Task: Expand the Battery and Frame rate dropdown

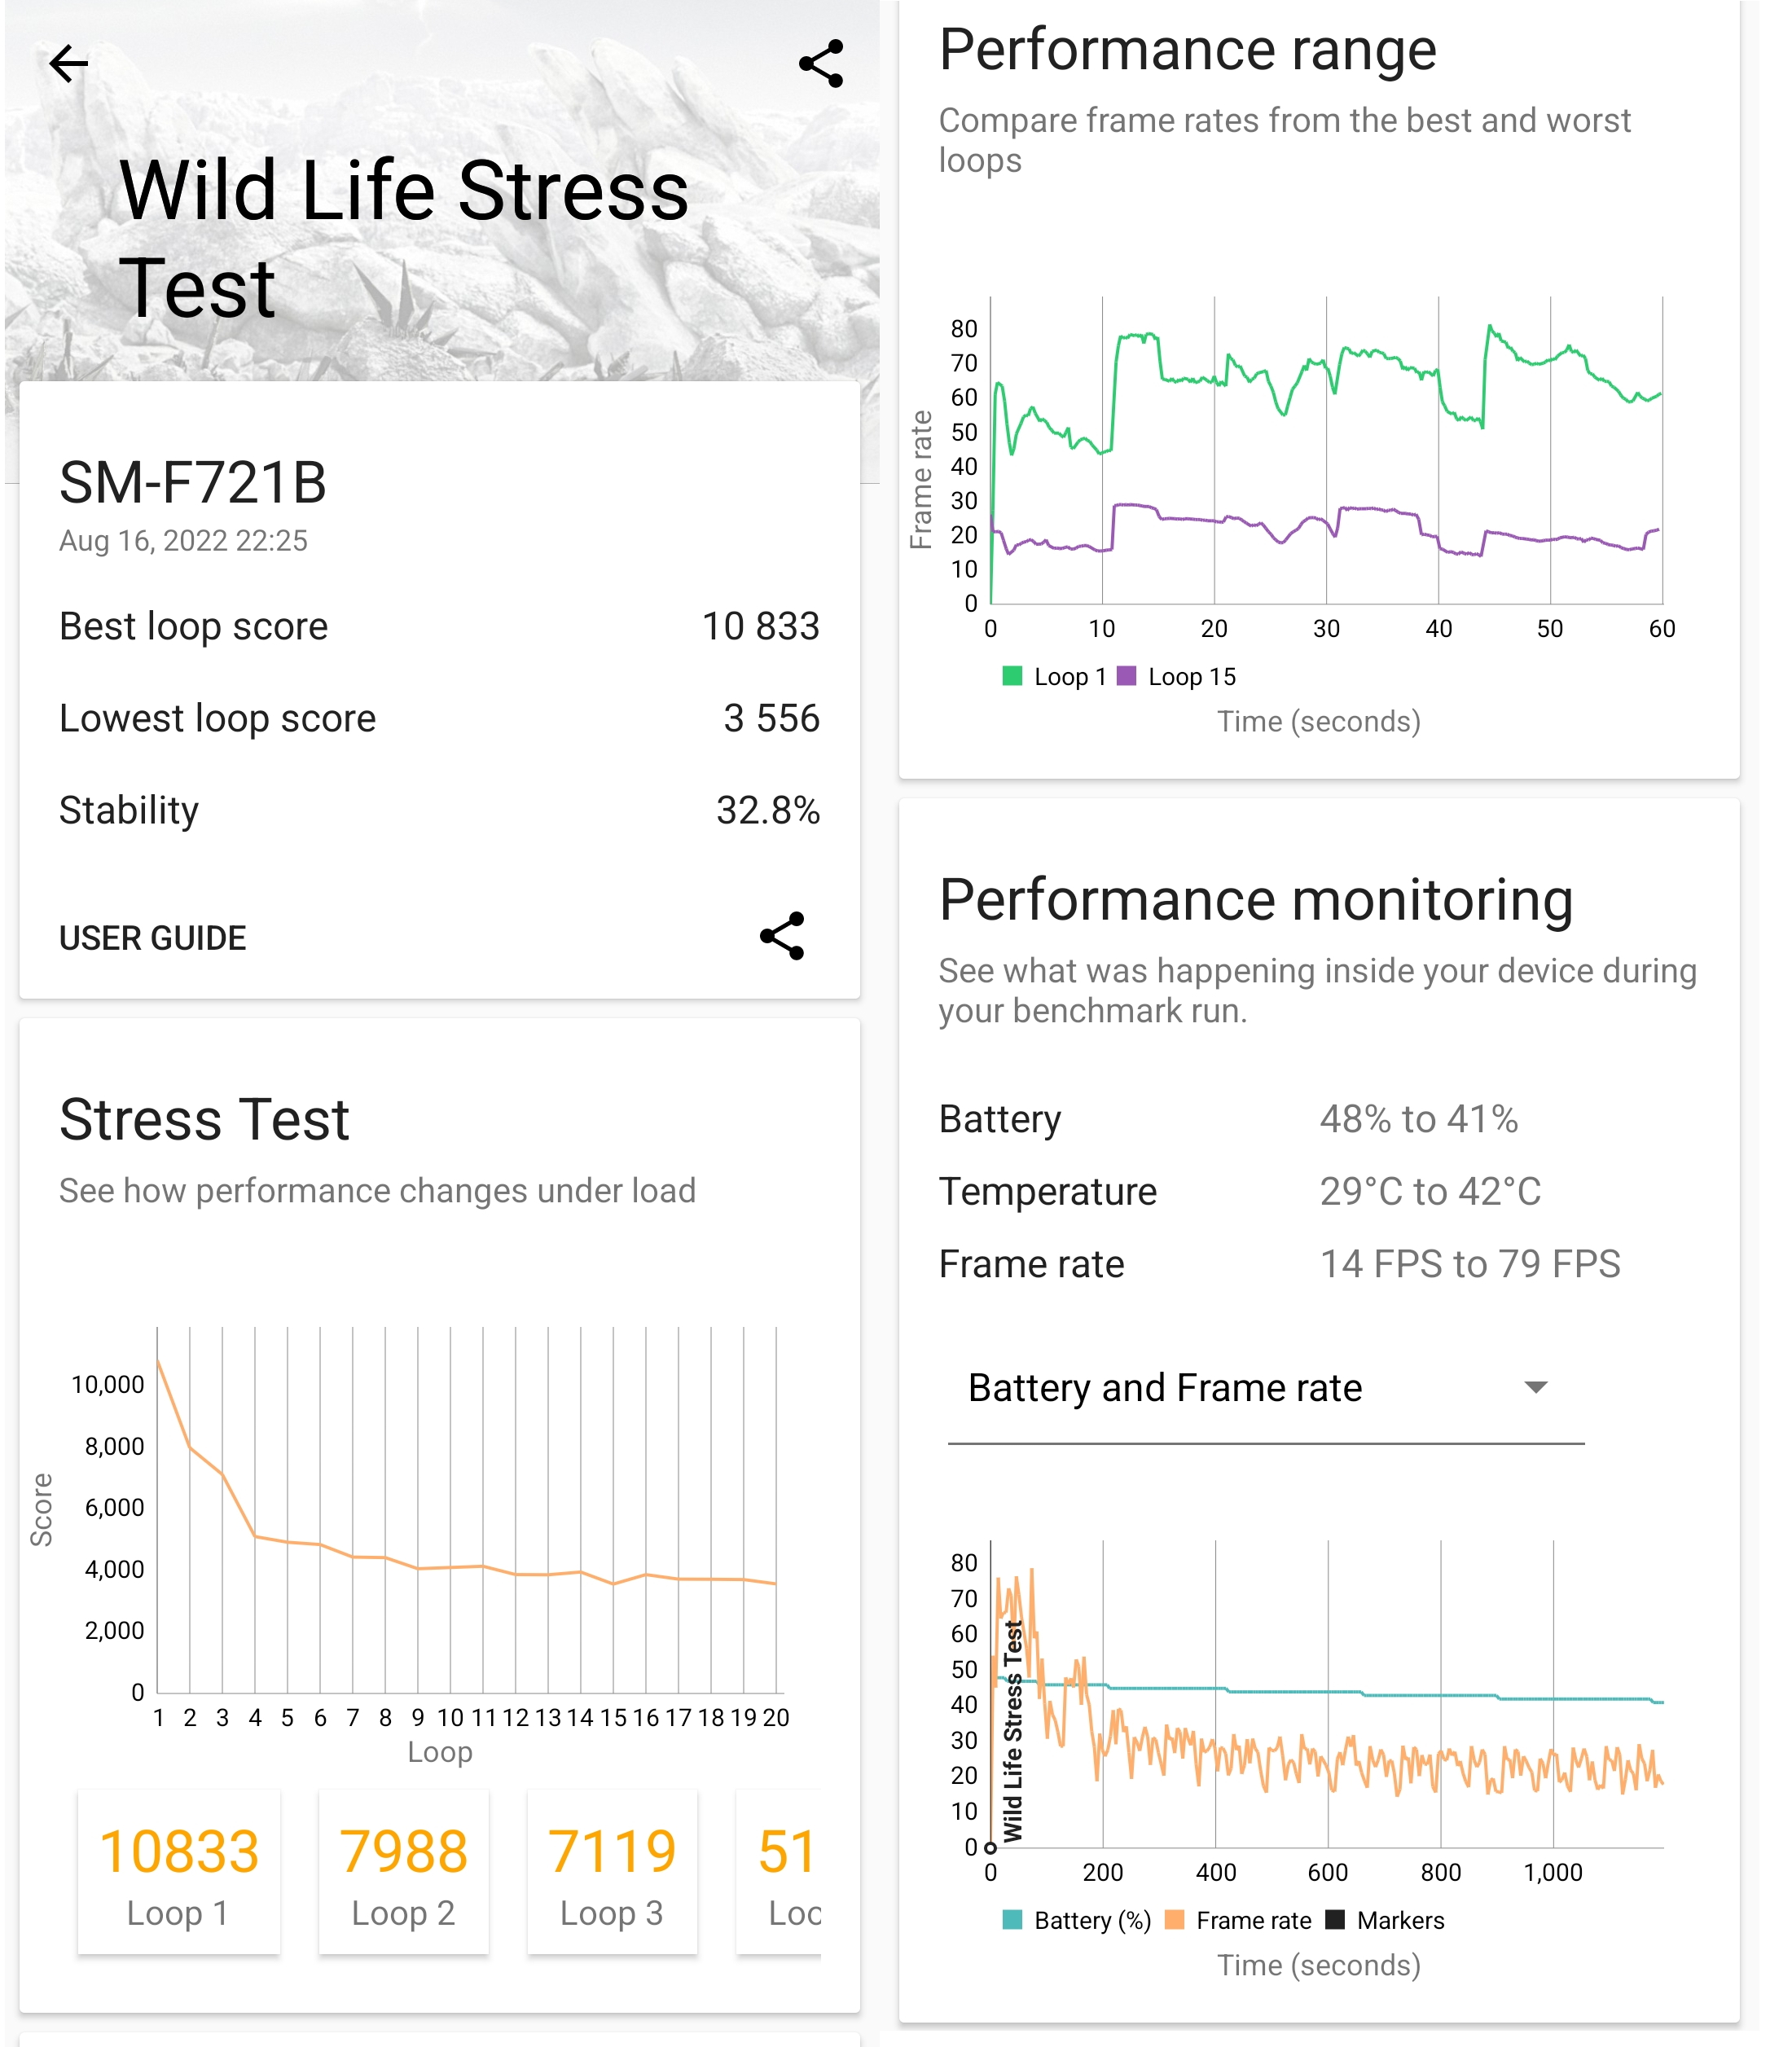Action: (x=1264, y=1388)
